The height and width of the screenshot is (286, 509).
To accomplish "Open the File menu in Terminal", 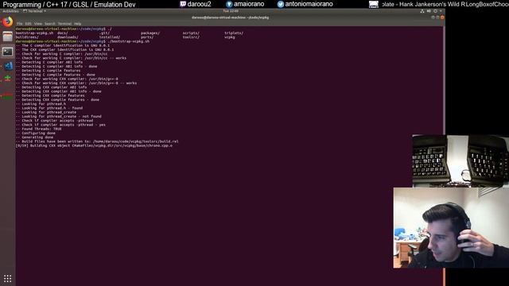I will 19,24.
